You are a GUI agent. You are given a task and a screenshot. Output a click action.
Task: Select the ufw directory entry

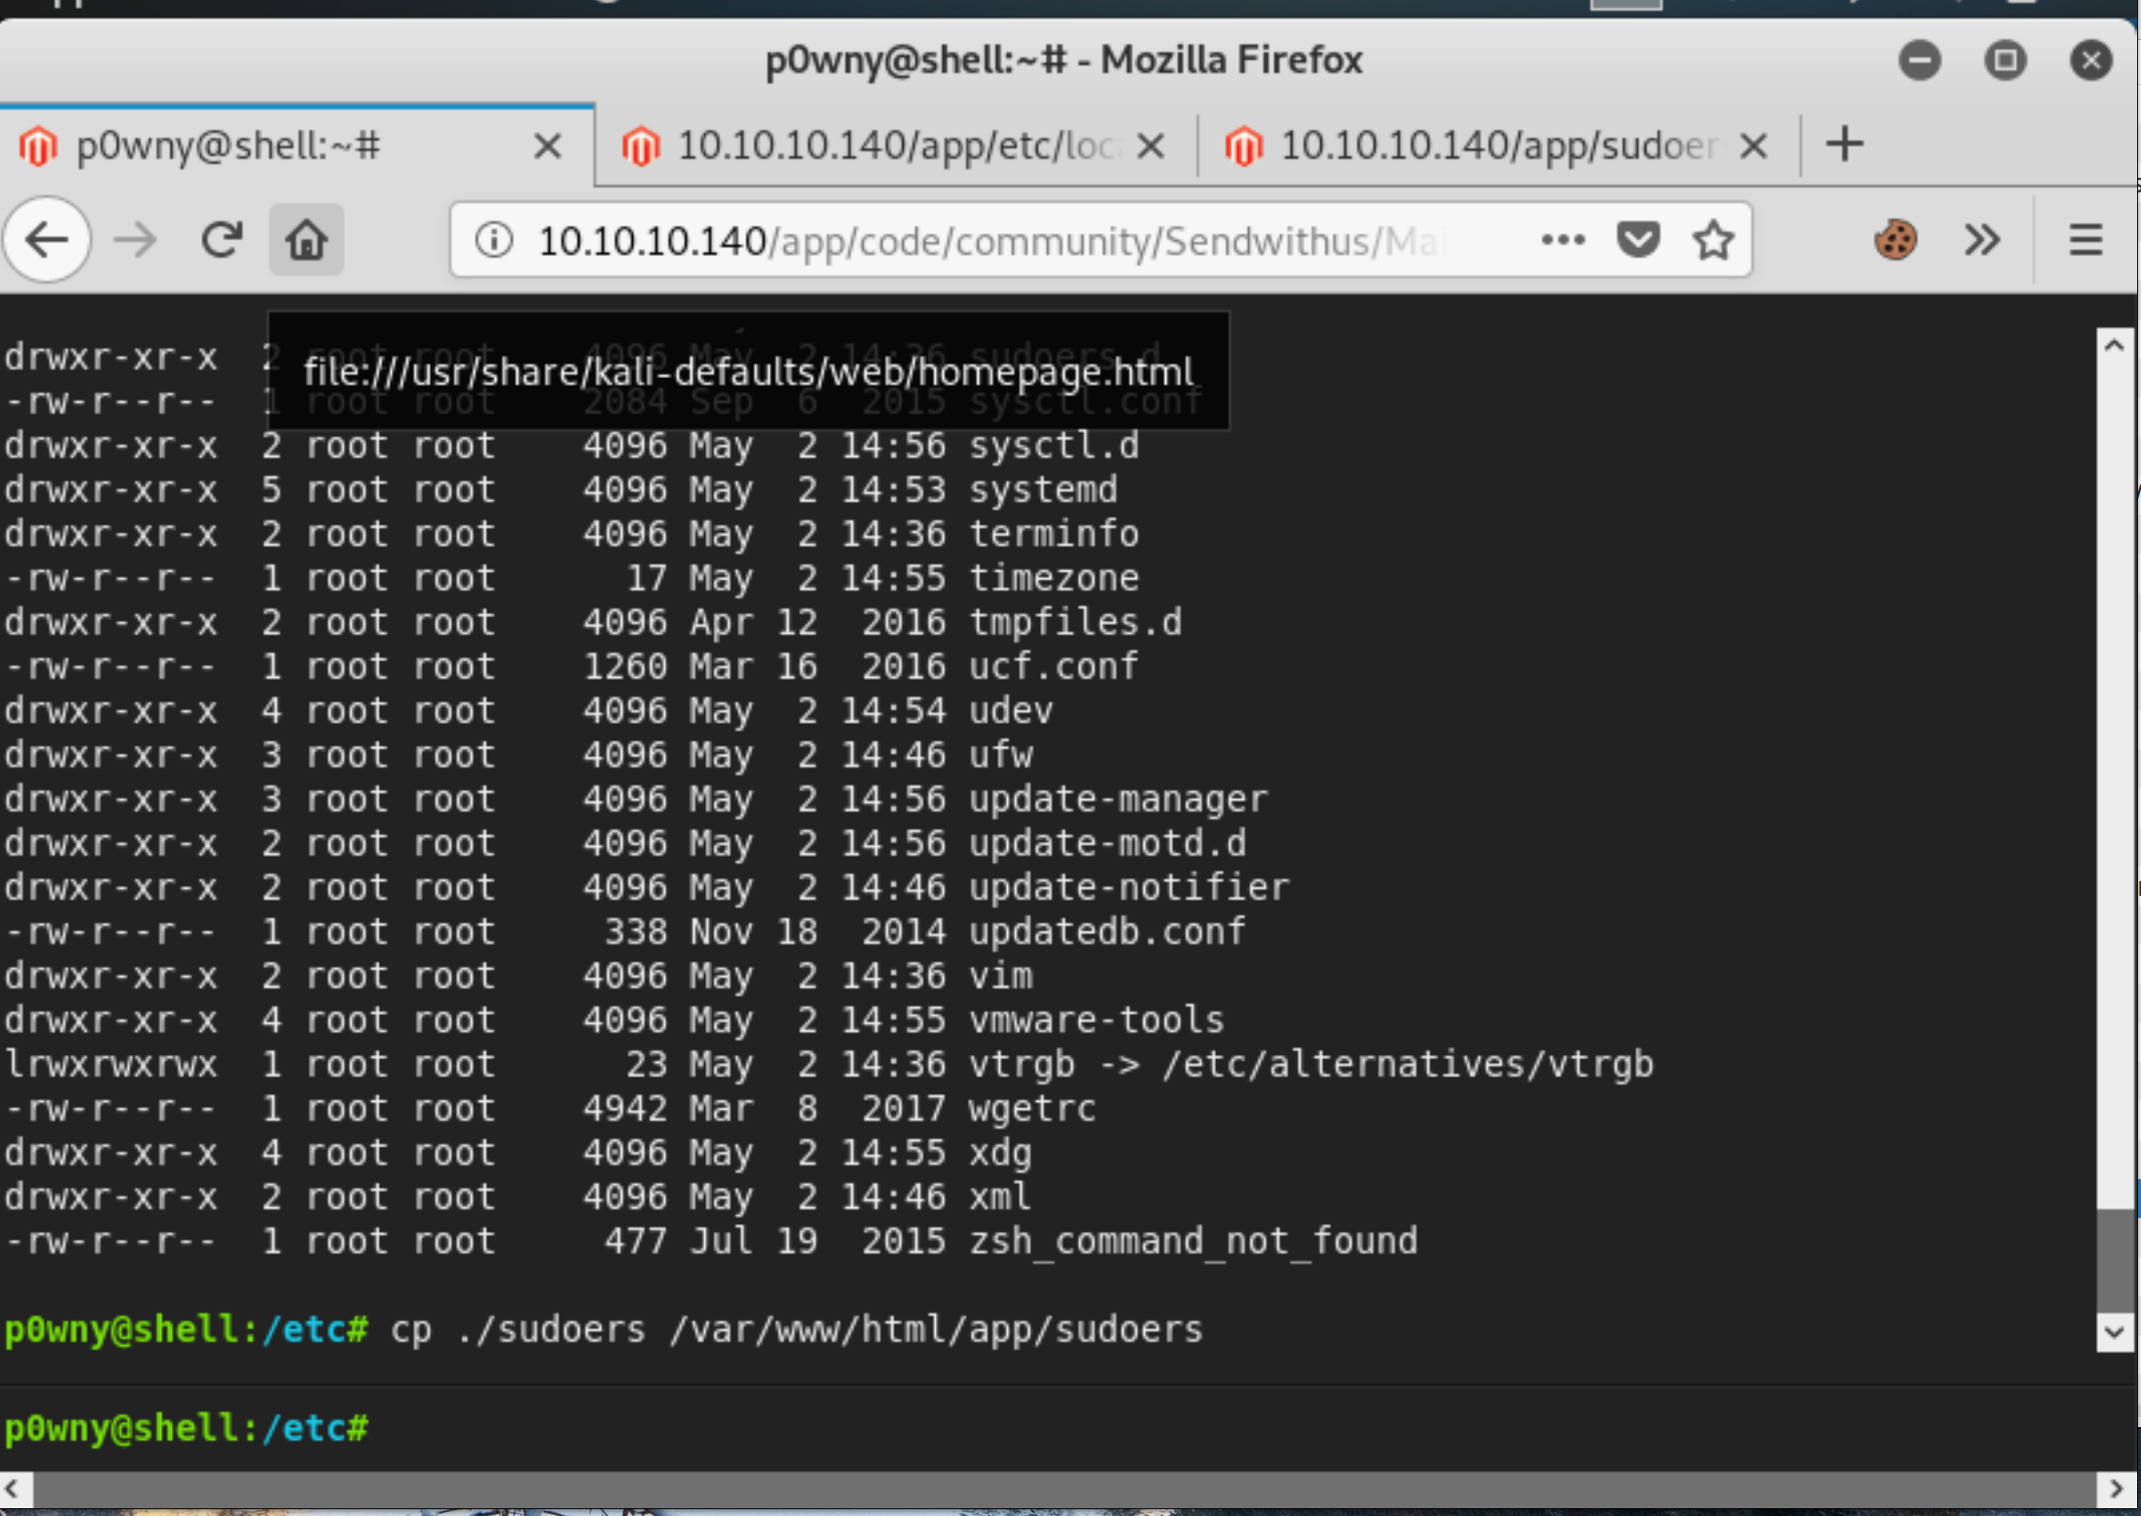1000,754
